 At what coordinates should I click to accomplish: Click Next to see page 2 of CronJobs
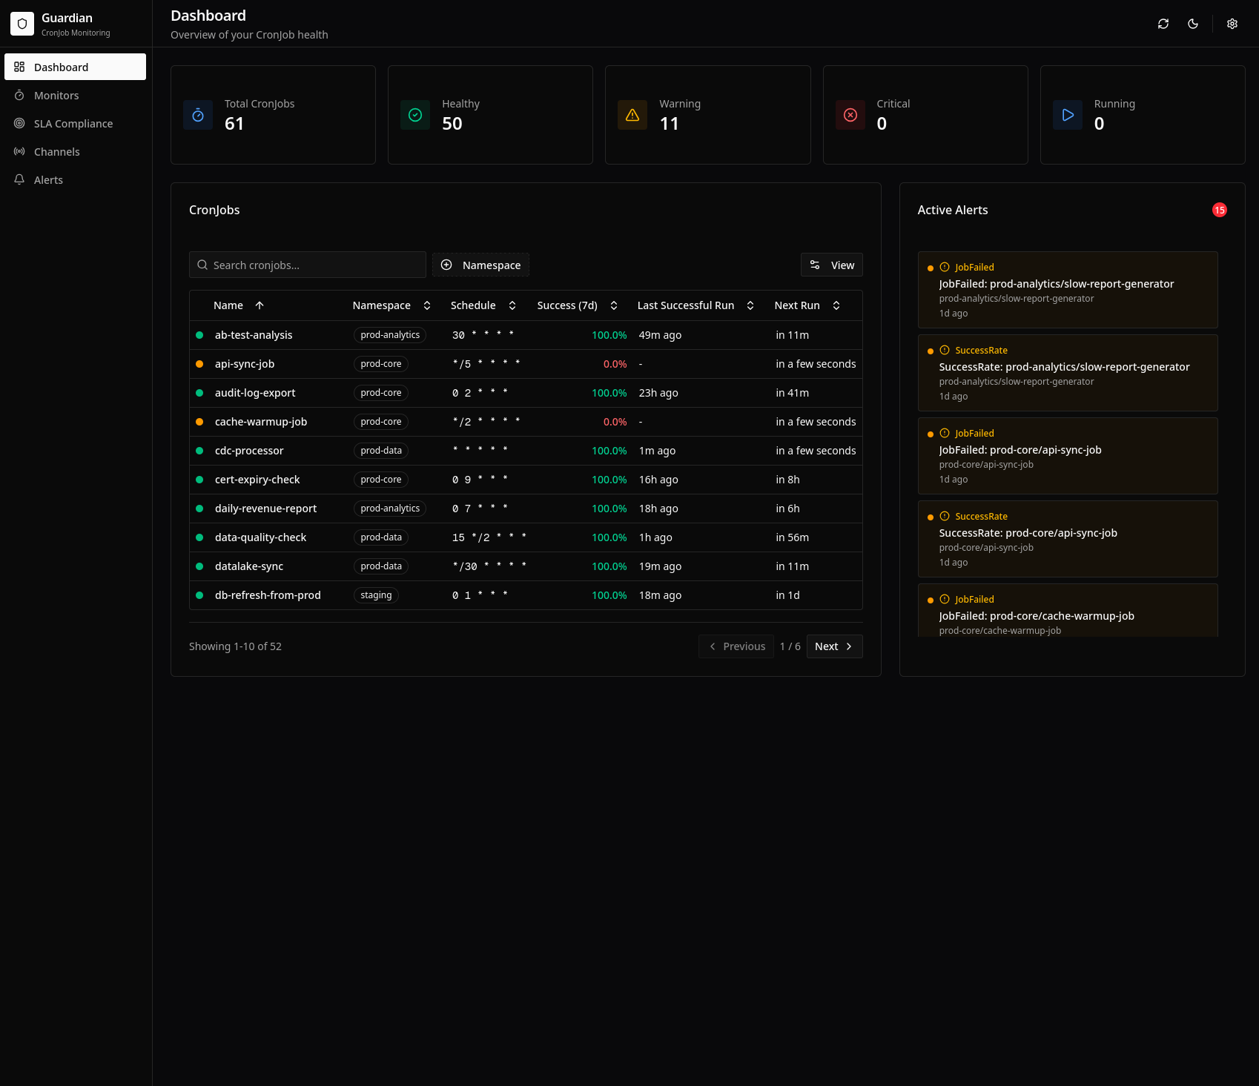click(833, 646)
